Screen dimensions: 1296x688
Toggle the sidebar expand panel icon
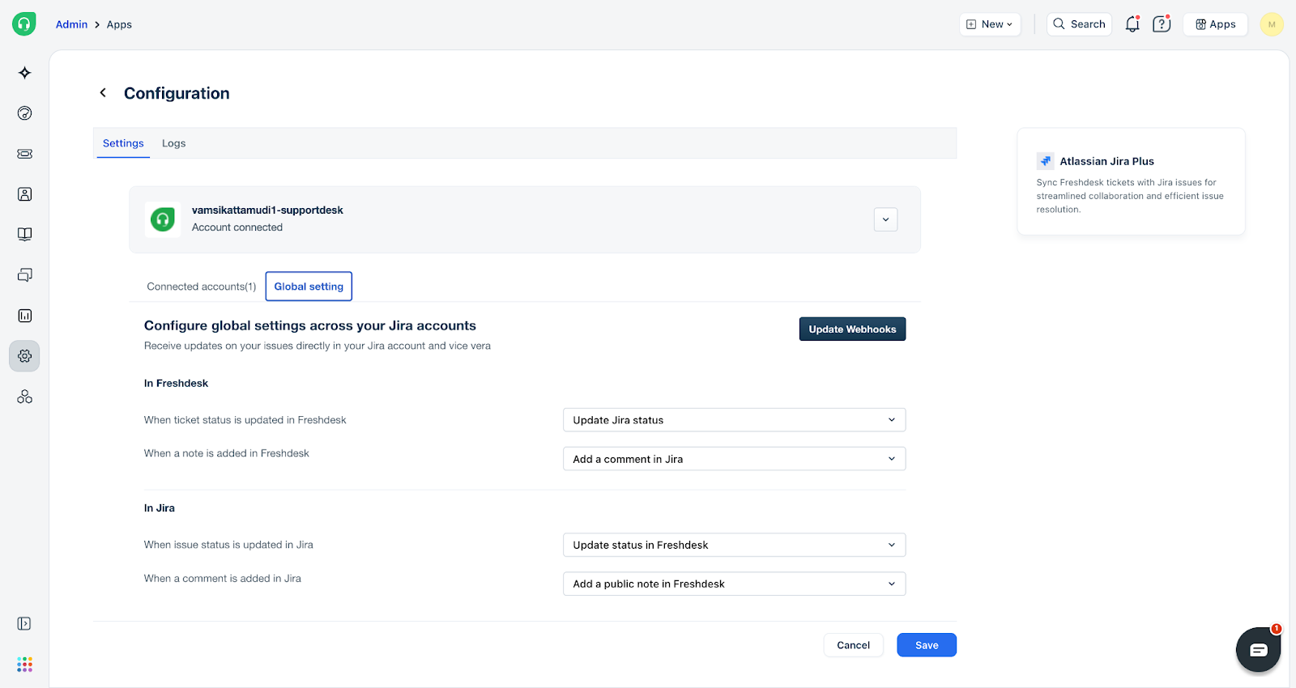(24, 623)
